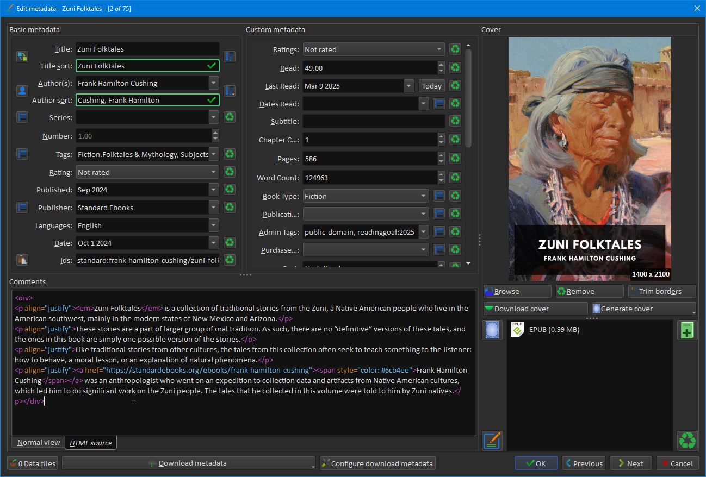Open the custom Ratings dropdown
The height and width of the screenshot is (477, 706).
click(x=439, y=49)
